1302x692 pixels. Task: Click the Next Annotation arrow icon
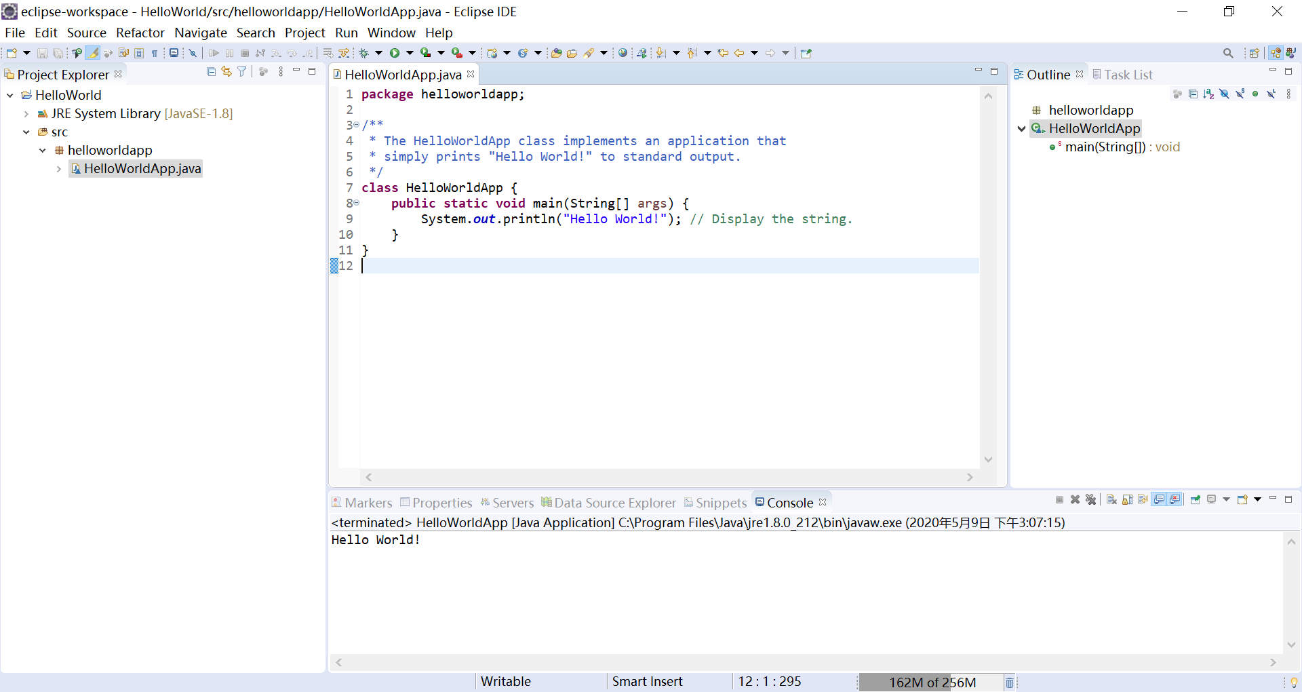[660, 53]
